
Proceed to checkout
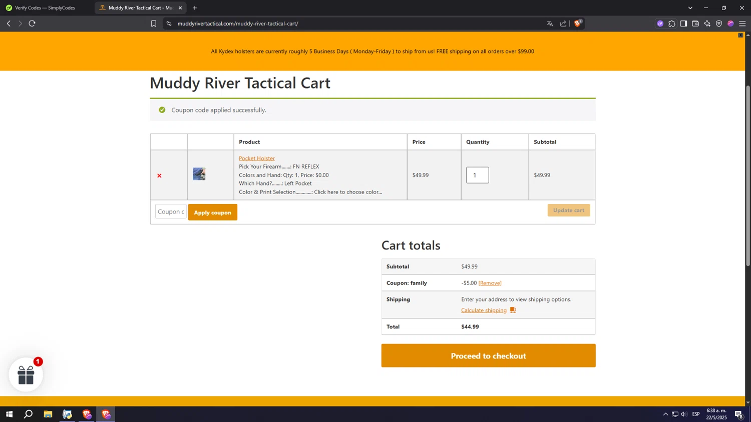pos(488,355)
